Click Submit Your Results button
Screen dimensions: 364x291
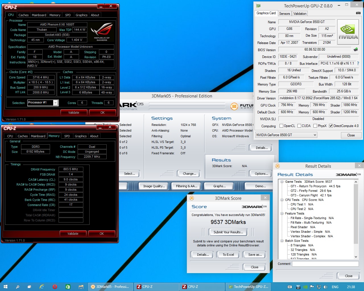click(228, 232)
